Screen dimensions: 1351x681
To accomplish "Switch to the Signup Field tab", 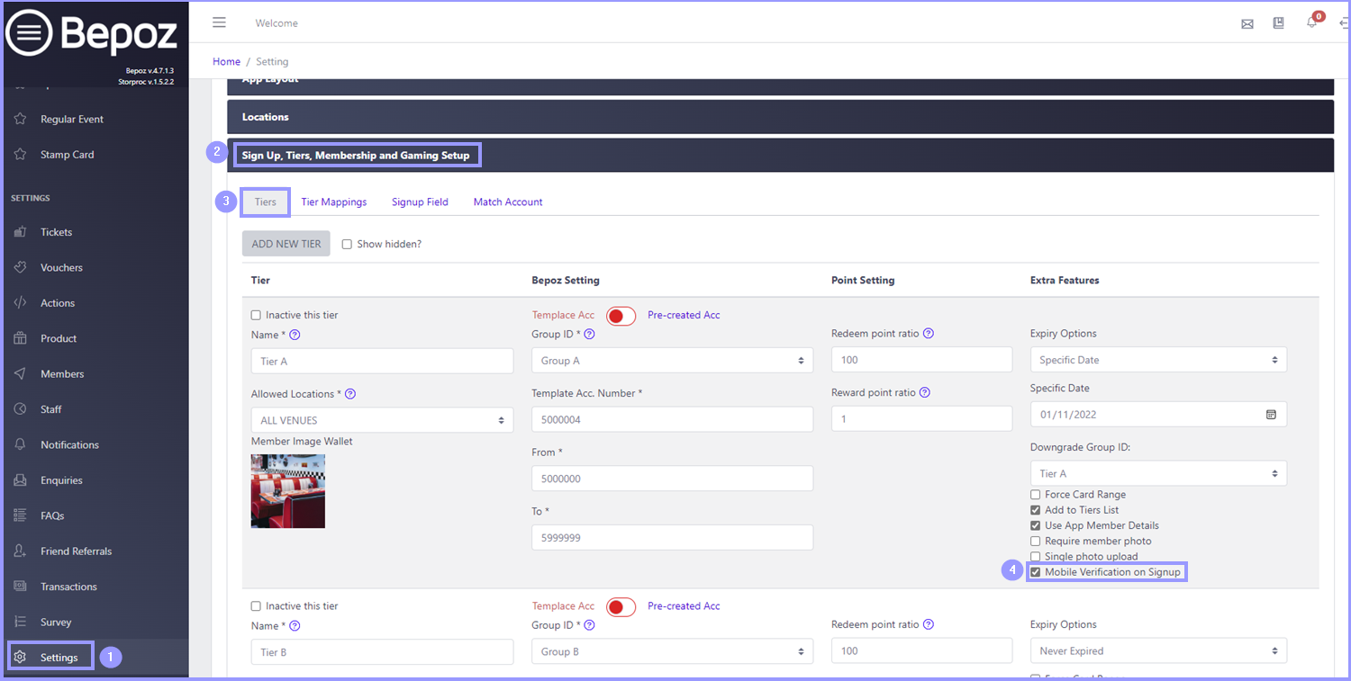I will coord(420,202).
